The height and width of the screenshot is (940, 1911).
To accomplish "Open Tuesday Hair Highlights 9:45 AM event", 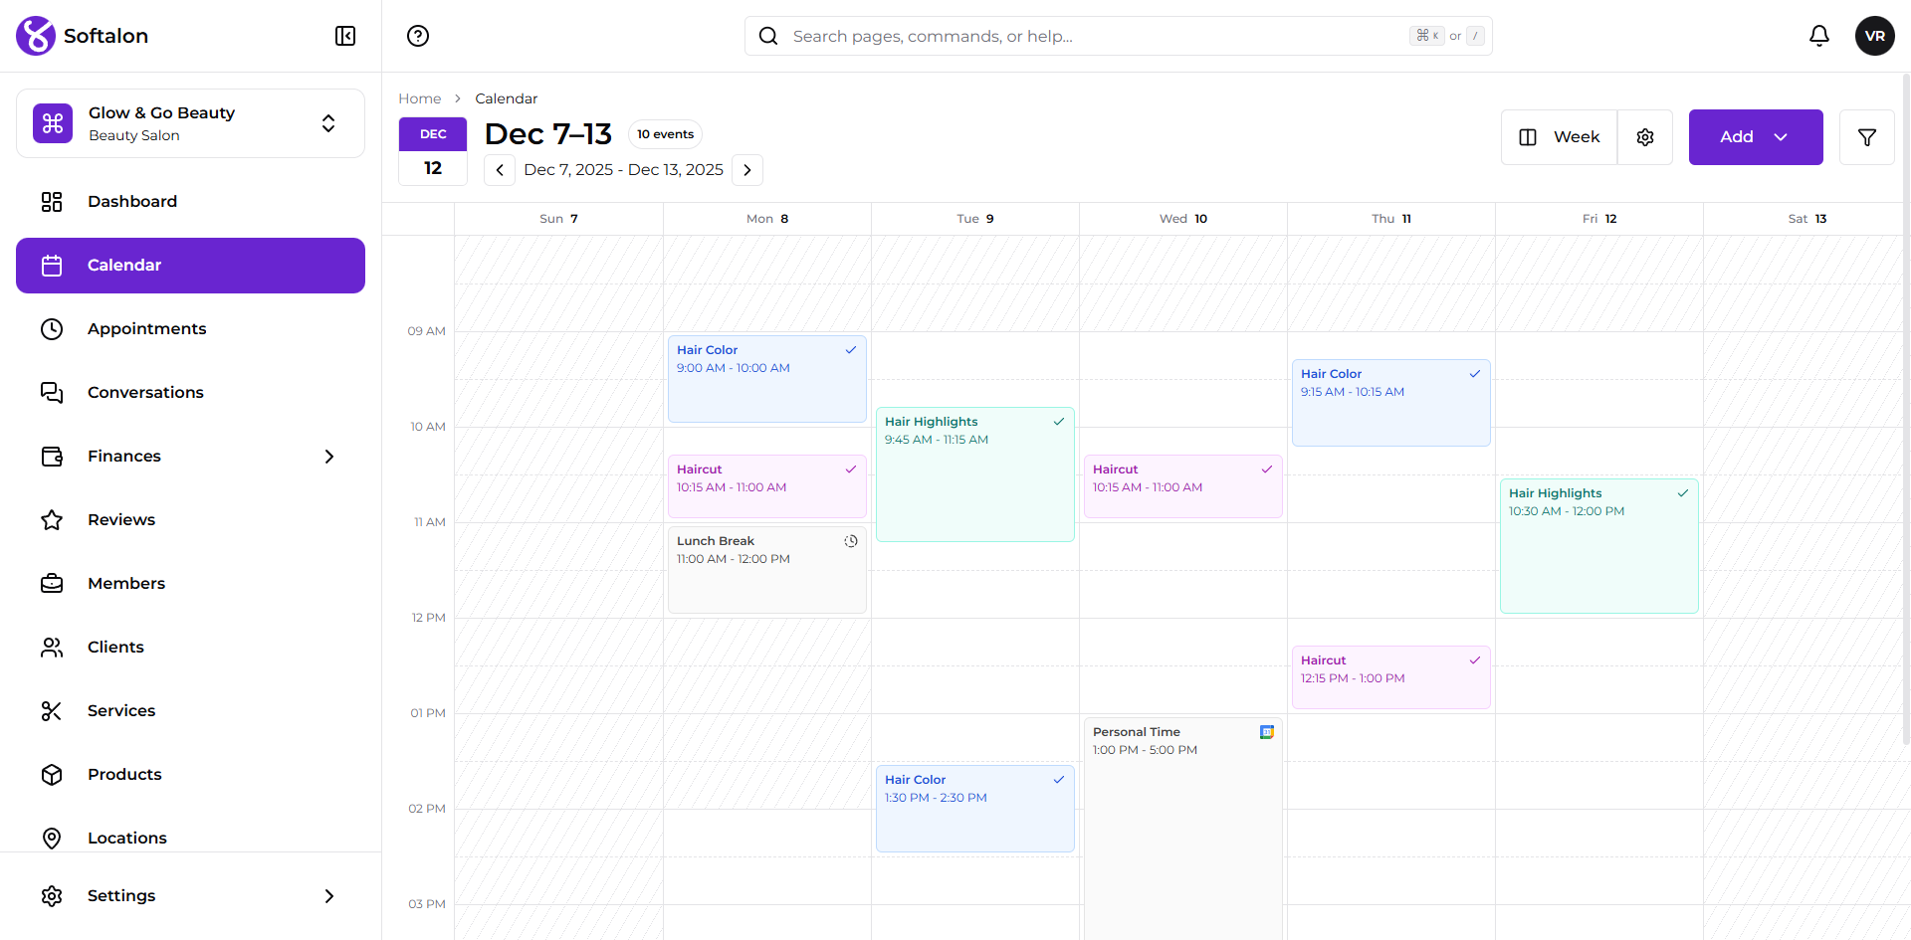I will [975, 474].
